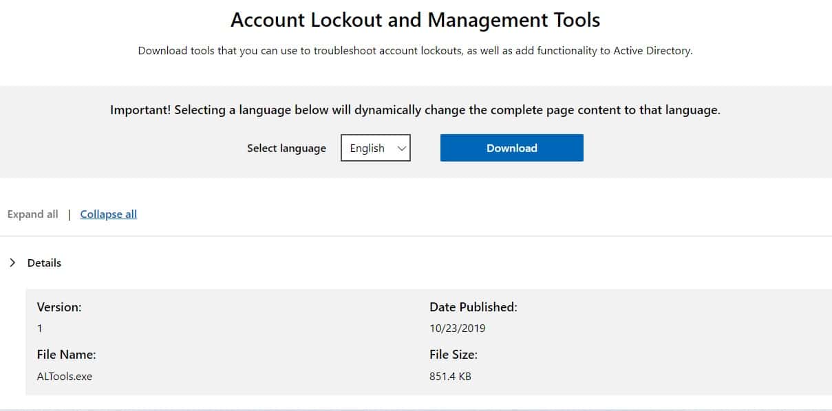
Task: Click the Important language notice text
Action: coord(415,110)
